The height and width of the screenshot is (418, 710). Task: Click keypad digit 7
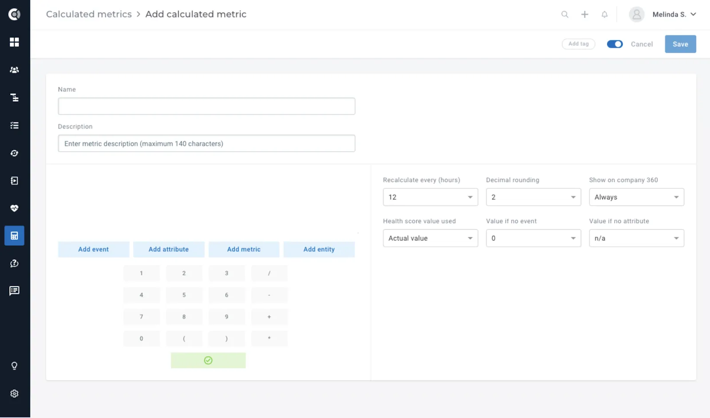142,317
